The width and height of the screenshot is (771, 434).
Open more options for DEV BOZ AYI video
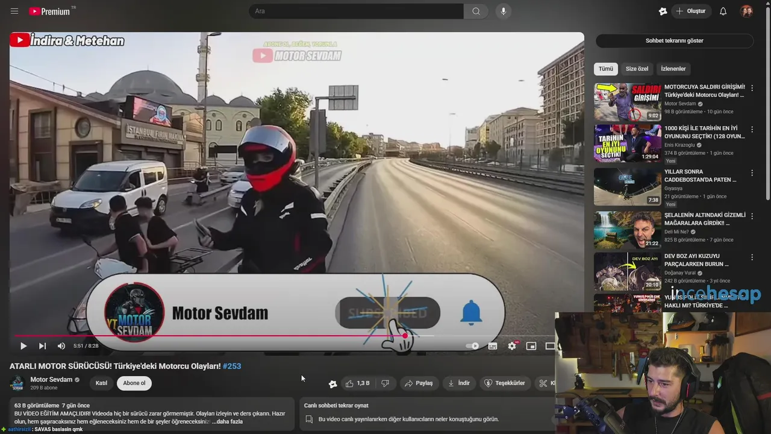752,257
